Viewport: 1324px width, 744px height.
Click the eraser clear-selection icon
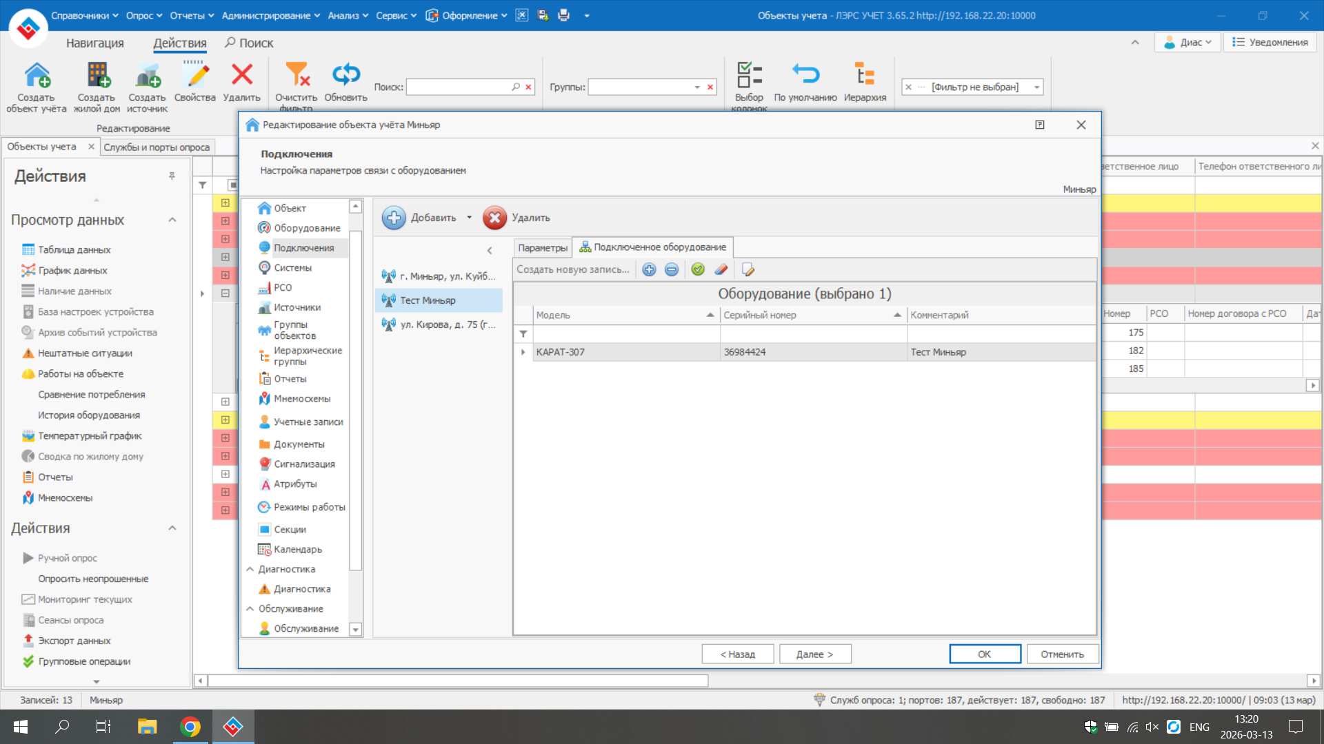721,269
